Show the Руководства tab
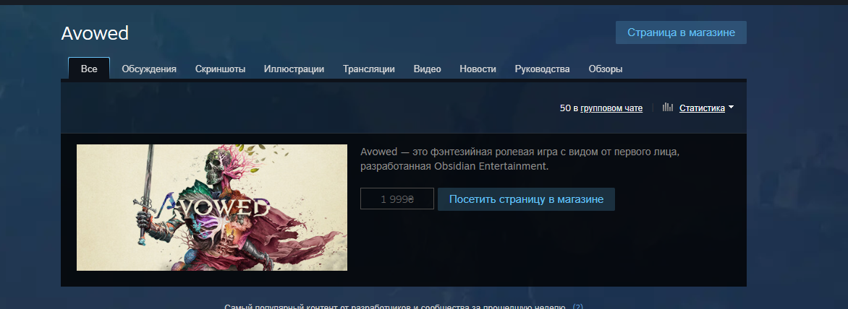Viewport: 848px width, 309px height. pyautogui.click(x=543, y=69)
